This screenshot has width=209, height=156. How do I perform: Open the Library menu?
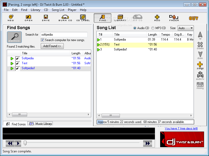(36, 10)
